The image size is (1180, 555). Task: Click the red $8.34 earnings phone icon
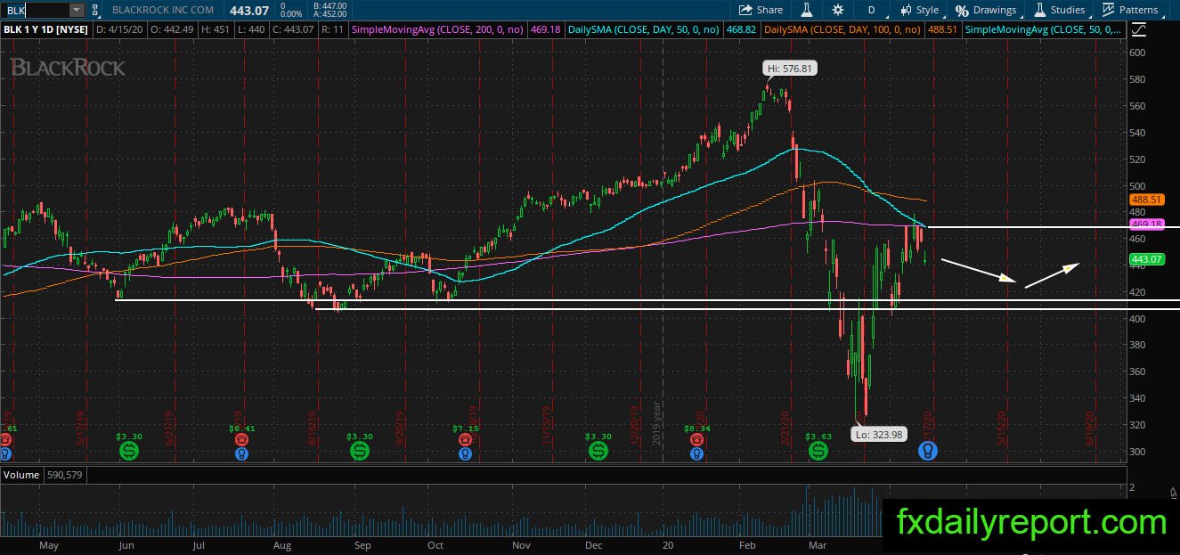point(696,440)
